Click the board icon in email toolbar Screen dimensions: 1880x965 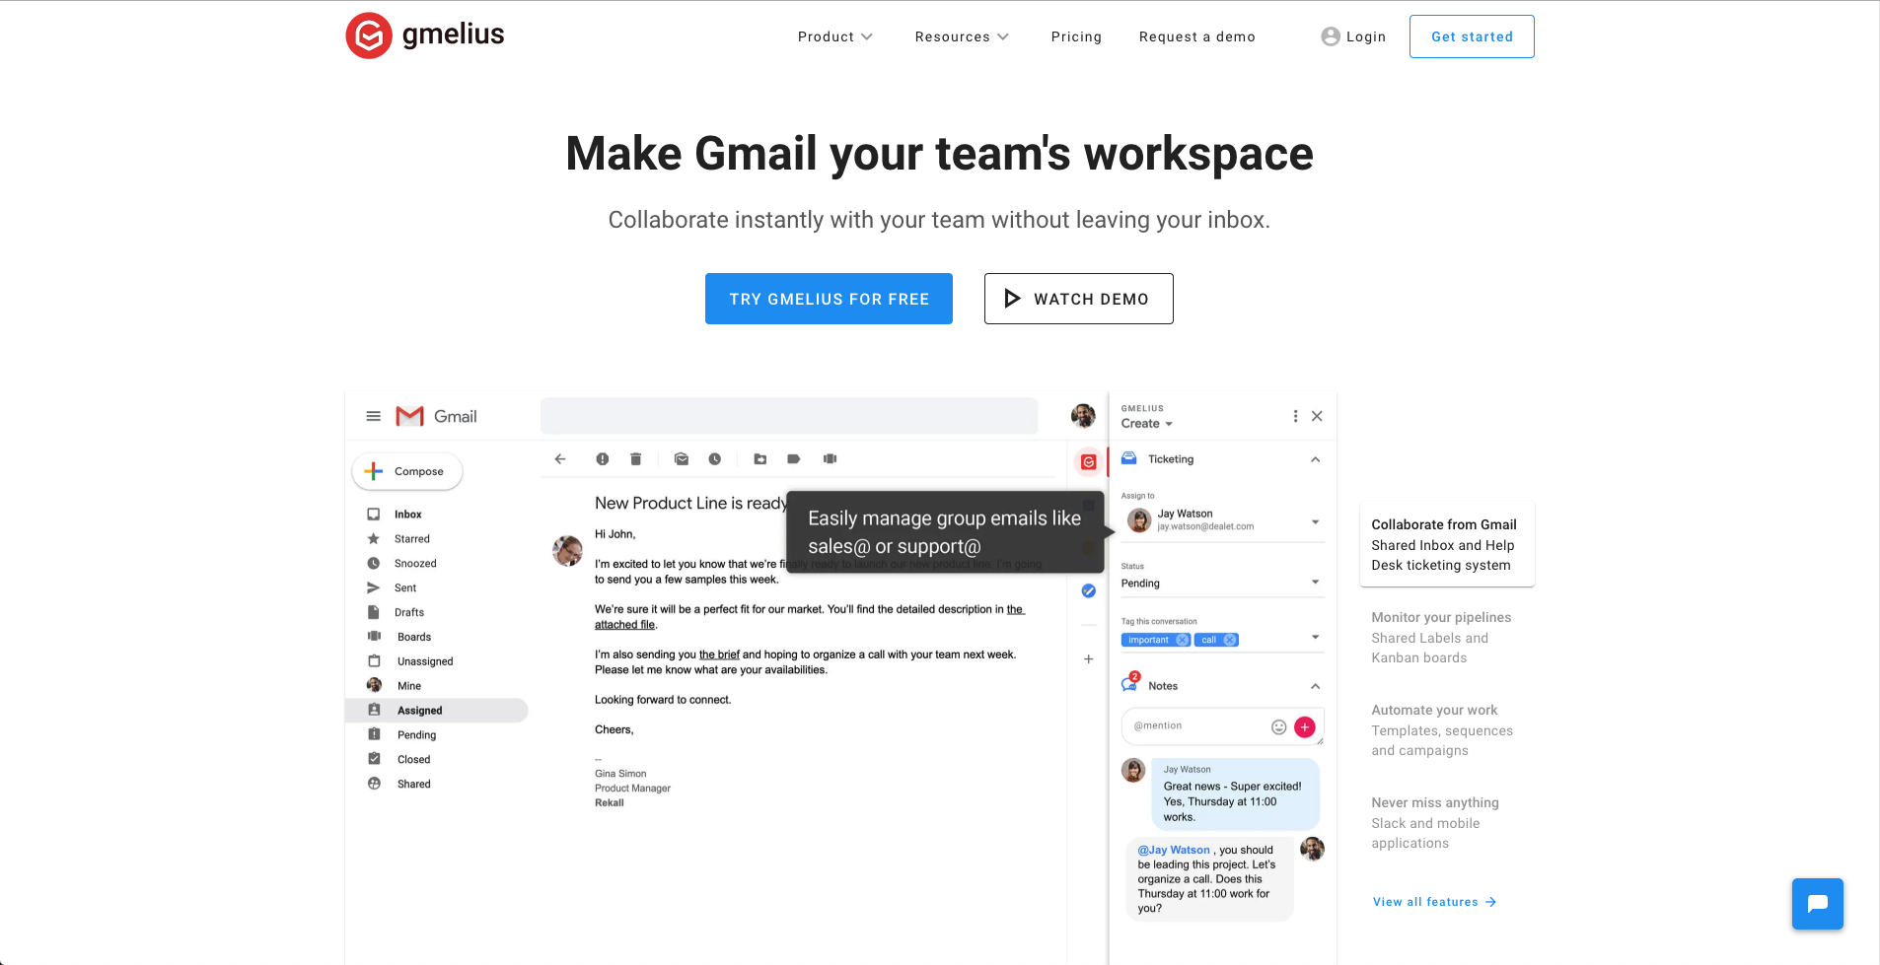[831, 459]
